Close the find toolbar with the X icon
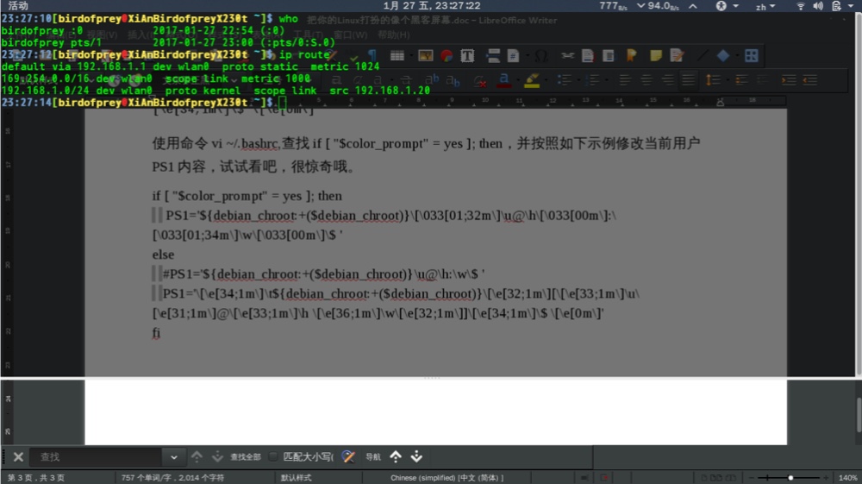The width and height of the screenshot is (862, 484). (x=17, y=457)
